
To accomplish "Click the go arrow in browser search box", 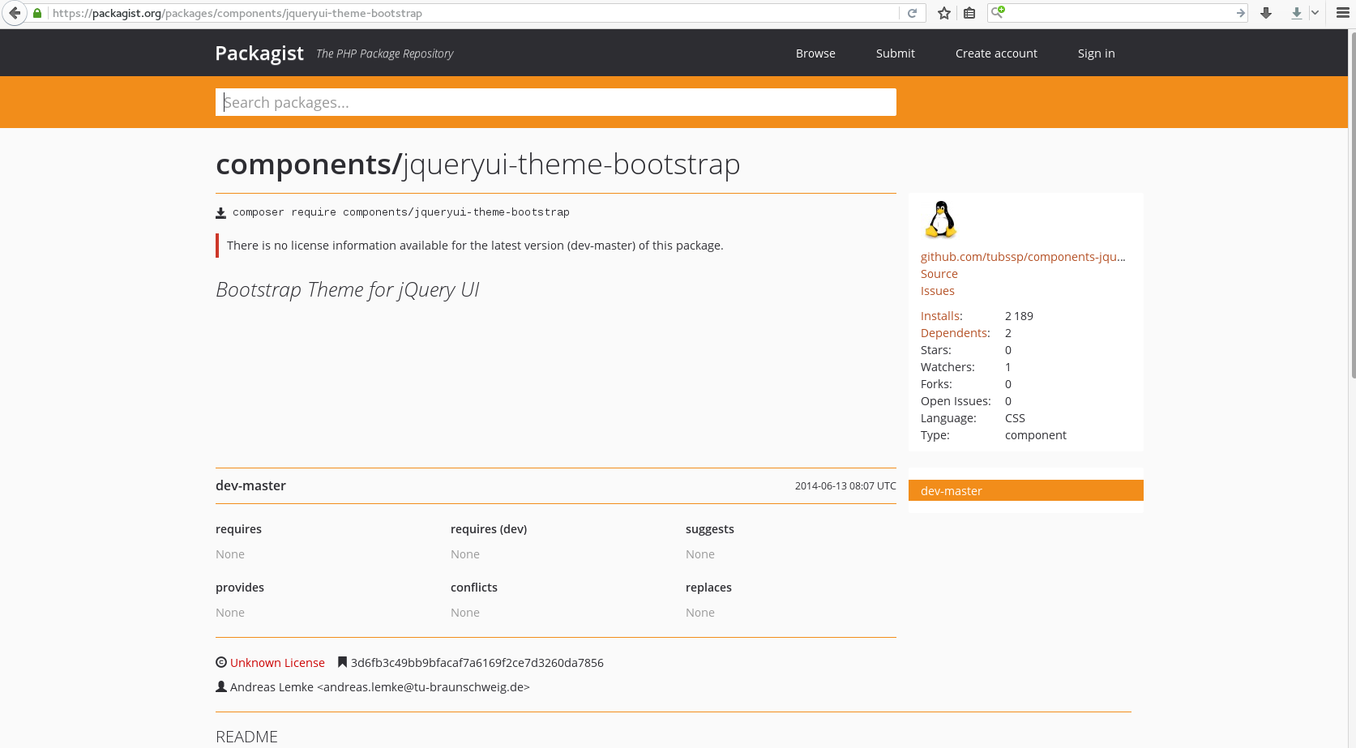I will 1240,13.
